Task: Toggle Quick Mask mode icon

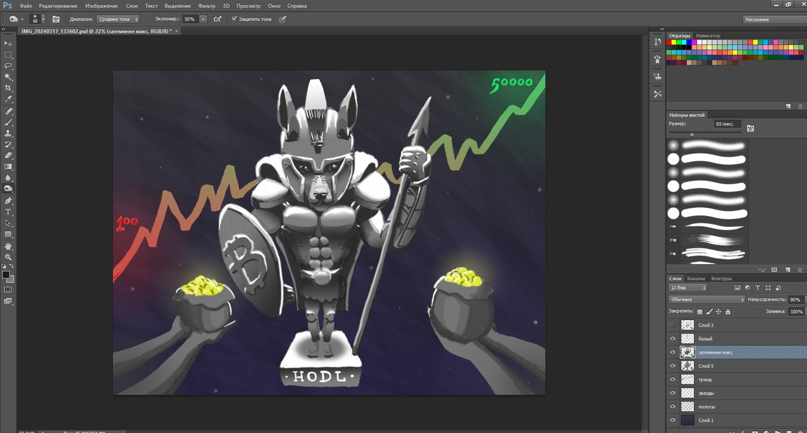Action: tap(8, 289)
